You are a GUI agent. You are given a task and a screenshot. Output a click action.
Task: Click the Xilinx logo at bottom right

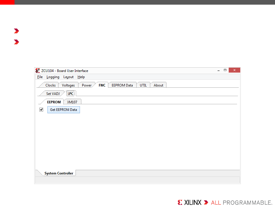pyautogui.click(x=190, y=202)
